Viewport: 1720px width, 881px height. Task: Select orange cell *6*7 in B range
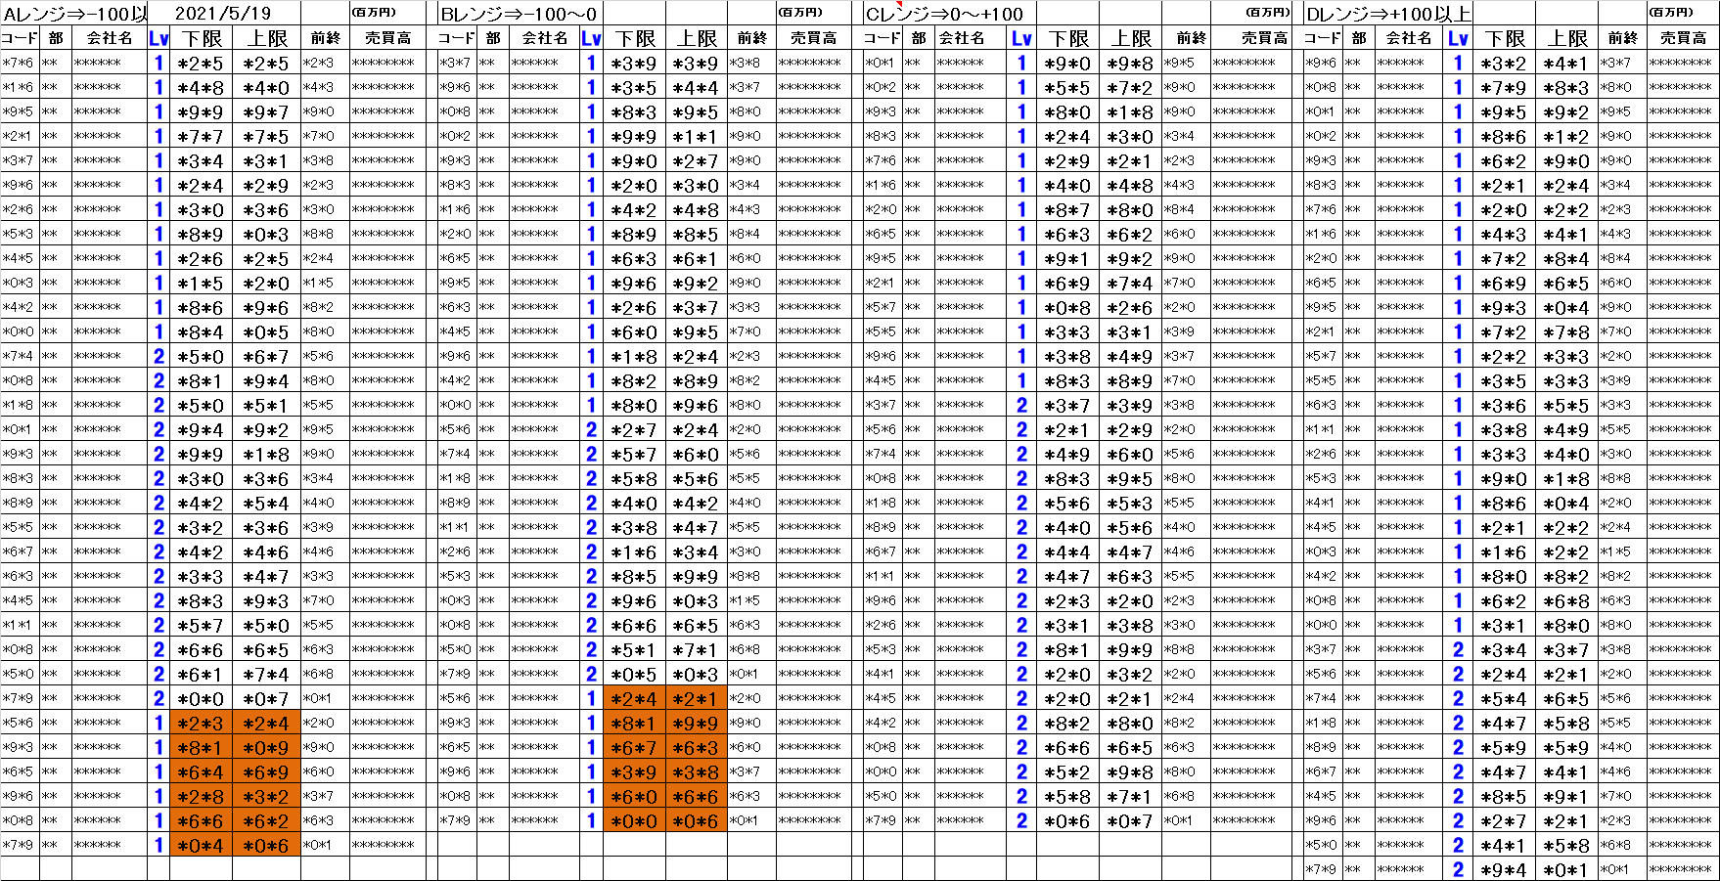634,747
